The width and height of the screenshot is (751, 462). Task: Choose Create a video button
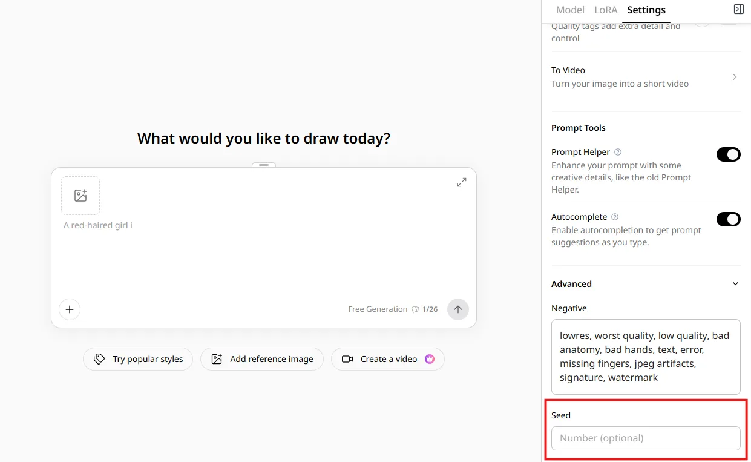pyautogui.click(x=388, y=359)
